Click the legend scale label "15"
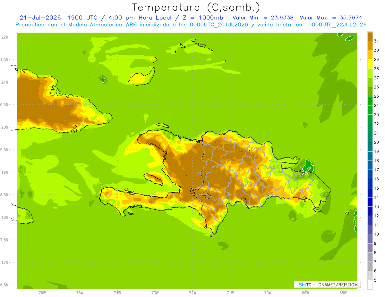Image resolution: width=385 pixels, height=297 pixels. point(377,188)
